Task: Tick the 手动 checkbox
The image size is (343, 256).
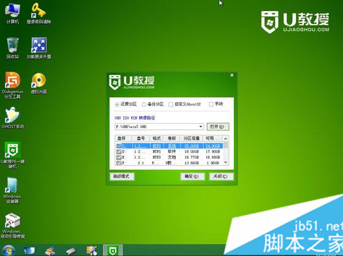Action: coord(211,104)
